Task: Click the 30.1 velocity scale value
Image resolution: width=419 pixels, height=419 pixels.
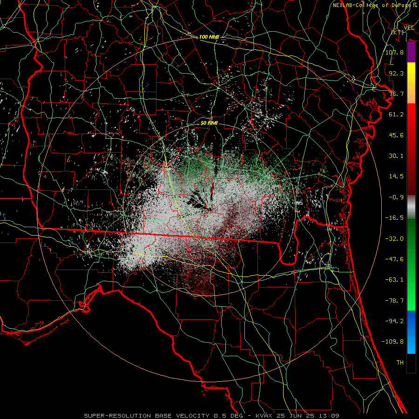Action: coord(396,156)
